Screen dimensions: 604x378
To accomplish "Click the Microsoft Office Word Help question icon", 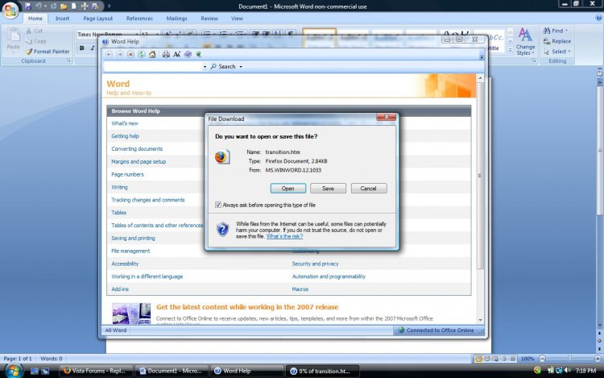I will (598, 18).
